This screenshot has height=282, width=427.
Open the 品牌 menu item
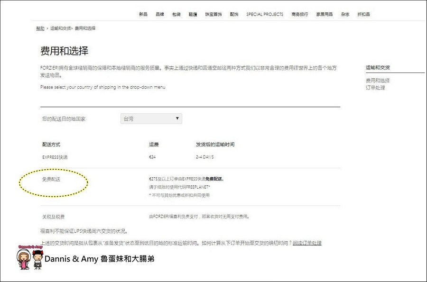click(x=160, y=14)
